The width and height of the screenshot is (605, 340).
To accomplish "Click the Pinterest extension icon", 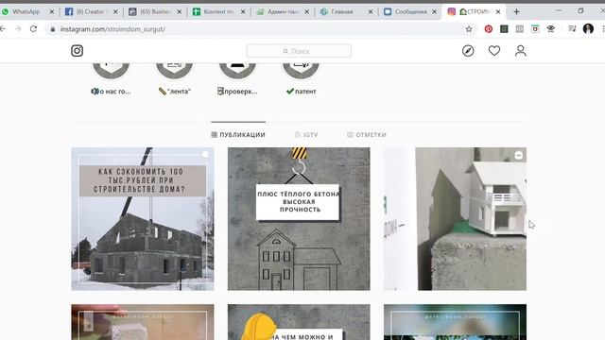I will click(x=489, y=29).
